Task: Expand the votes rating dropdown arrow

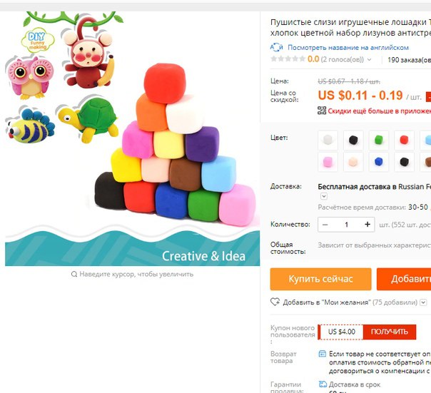Action: point(369,59)
